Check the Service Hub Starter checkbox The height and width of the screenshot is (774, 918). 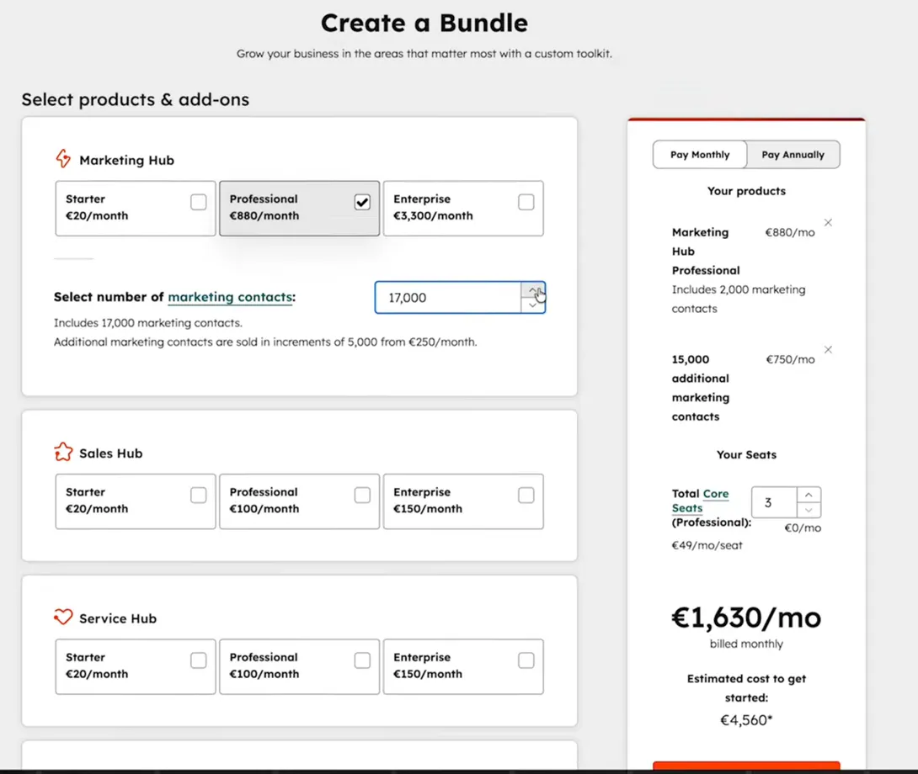199,660
